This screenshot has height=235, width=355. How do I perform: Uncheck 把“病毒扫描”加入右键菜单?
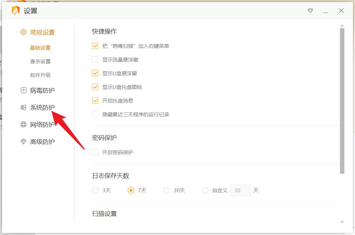click(x=95, y=46)
